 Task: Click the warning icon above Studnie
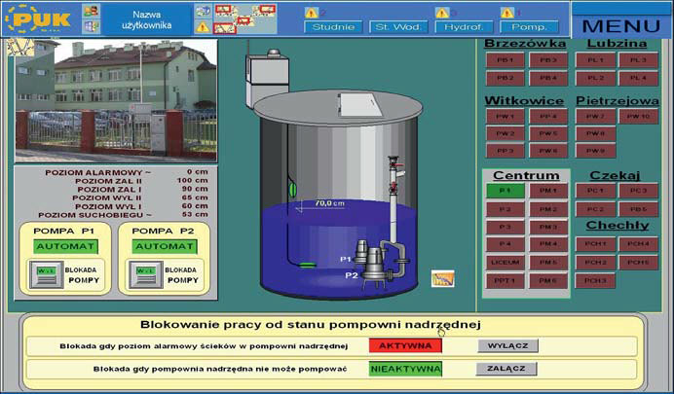310,13
